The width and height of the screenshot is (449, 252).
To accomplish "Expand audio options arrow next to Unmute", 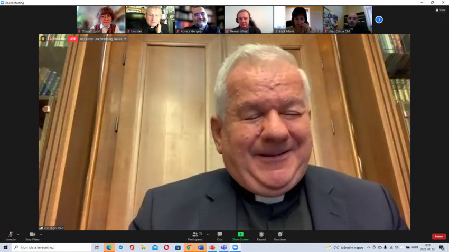I will click(x=18, y=234).
